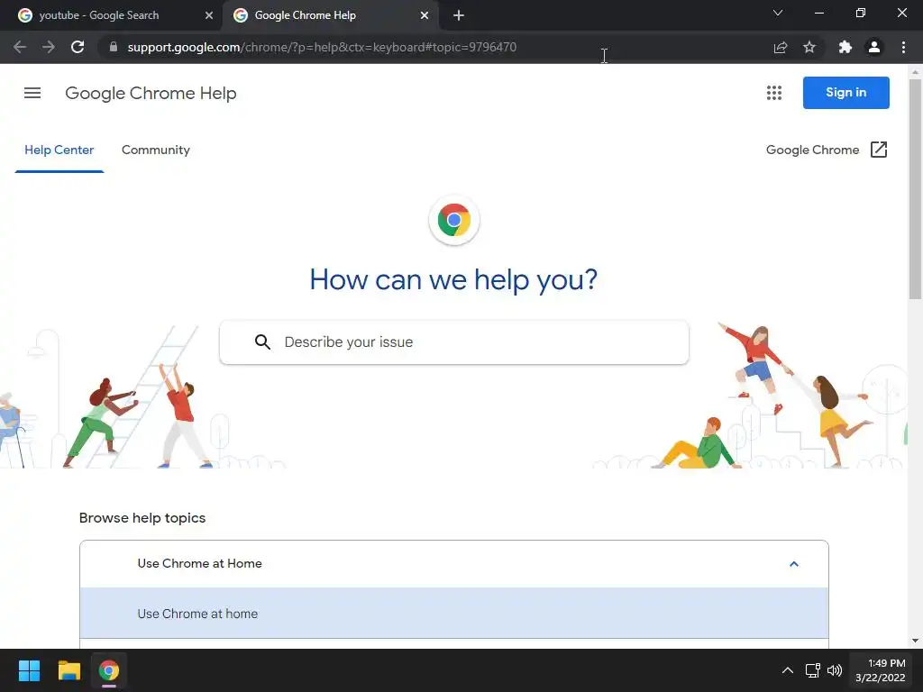Collapse Use Chrome at Home section

pyautogui.click(x=454, y=564)
